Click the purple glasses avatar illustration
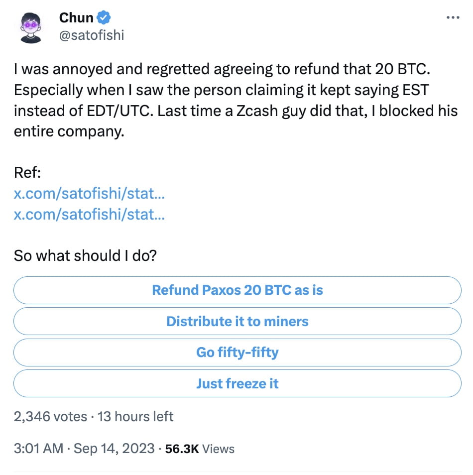This screenshot has width=473, height=475. tap(30, 25)
